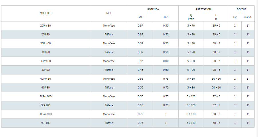Click the PRESTAZIONI header cell
258x137 pixels.
coord(204,9)
